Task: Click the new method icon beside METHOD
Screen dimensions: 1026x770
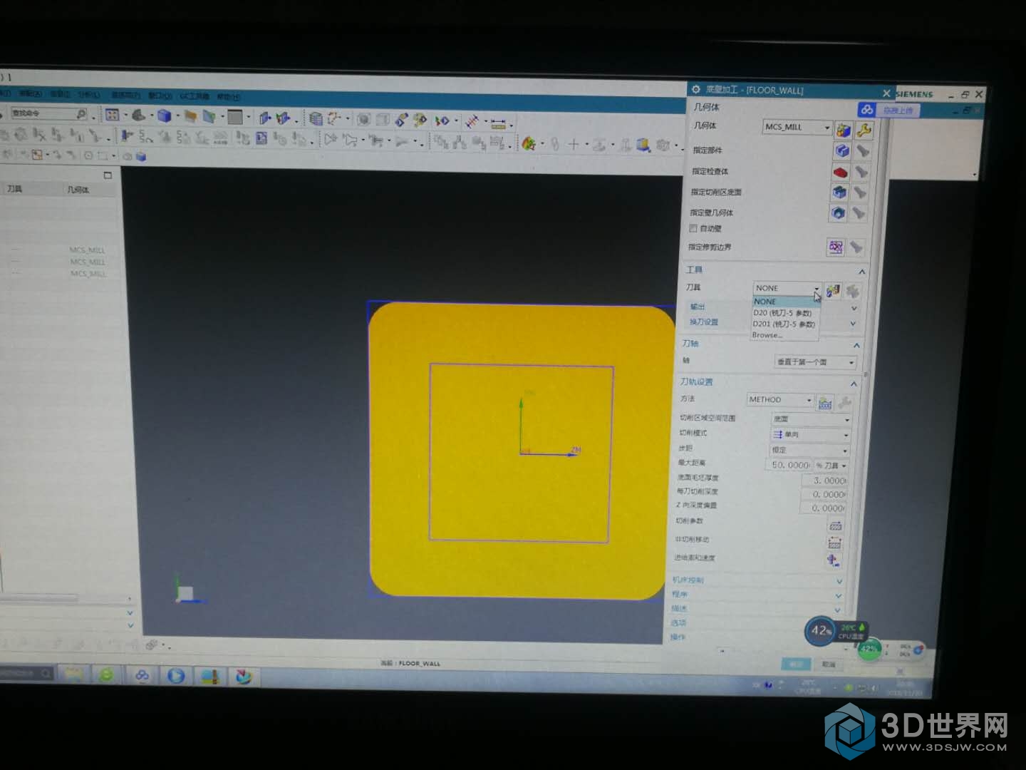Action: (825, 403)
